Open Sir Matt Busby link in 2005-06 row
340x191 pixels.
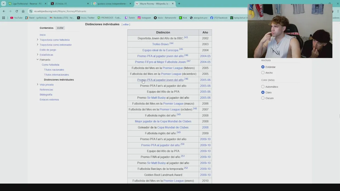tap(156, 98)
